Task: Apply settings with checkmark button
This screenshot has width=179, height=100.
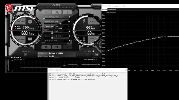Action: click(x=67, y=47)
